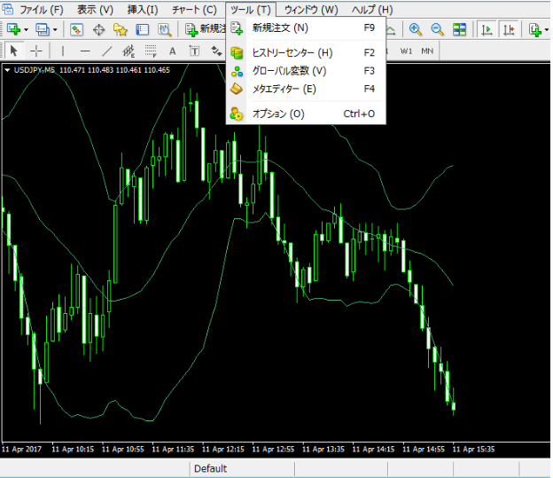The width and height of the screenshot is (553, 478).
Task: Choose ヒストリーセンター (H) menu entry
Action: [306, 53]
